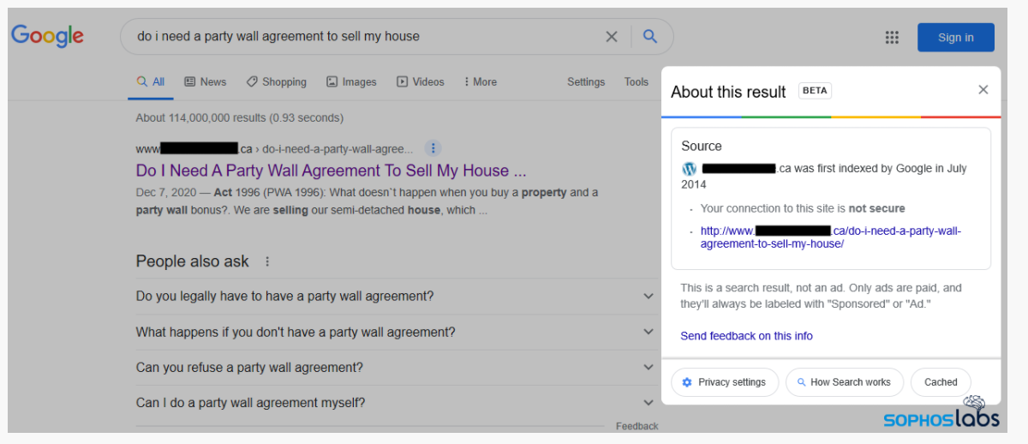Click the 'Source' heading in the panel
Screen dimensions: 1028x444
point(702,146)
